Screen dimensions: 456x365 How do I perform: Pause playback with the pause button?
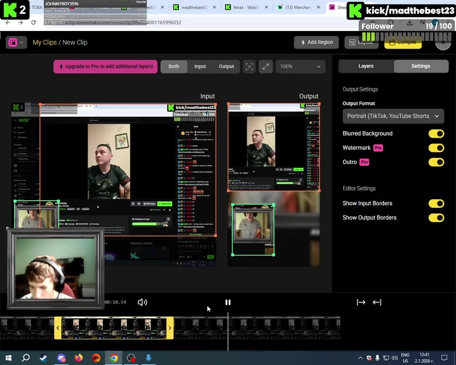pos(228,303)
